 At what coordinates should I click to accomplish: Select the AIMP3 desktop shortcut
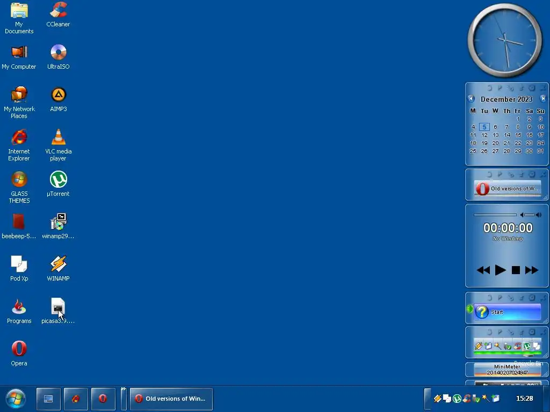click(x=58, y=100)
